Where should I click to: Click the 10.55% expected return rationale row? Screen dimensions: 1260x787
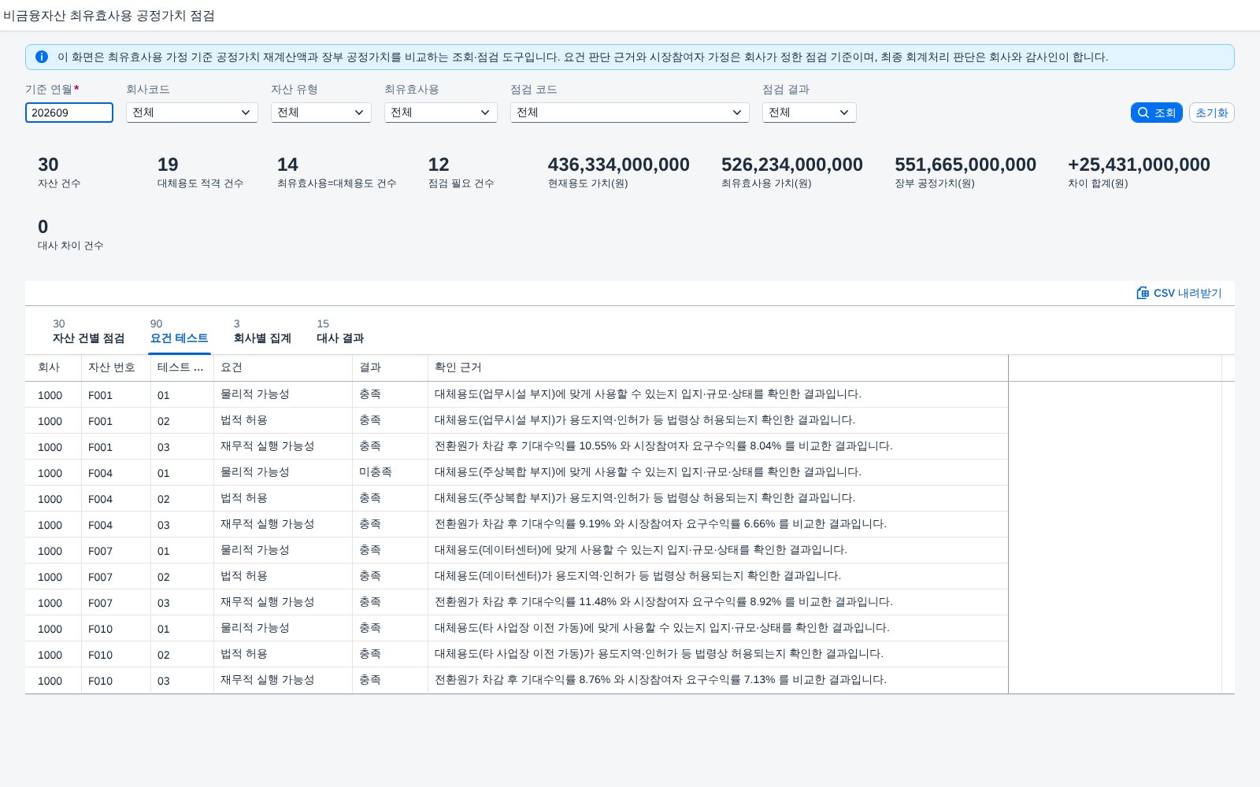coord(517,446)
